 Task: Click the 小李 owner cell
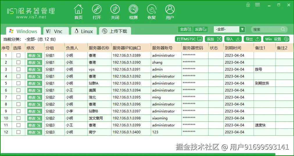pyautogui.click(x=76, y=111)
